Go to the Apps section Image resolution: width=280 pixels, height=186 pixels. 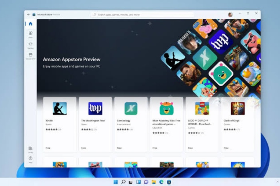(x=30, y=34)
